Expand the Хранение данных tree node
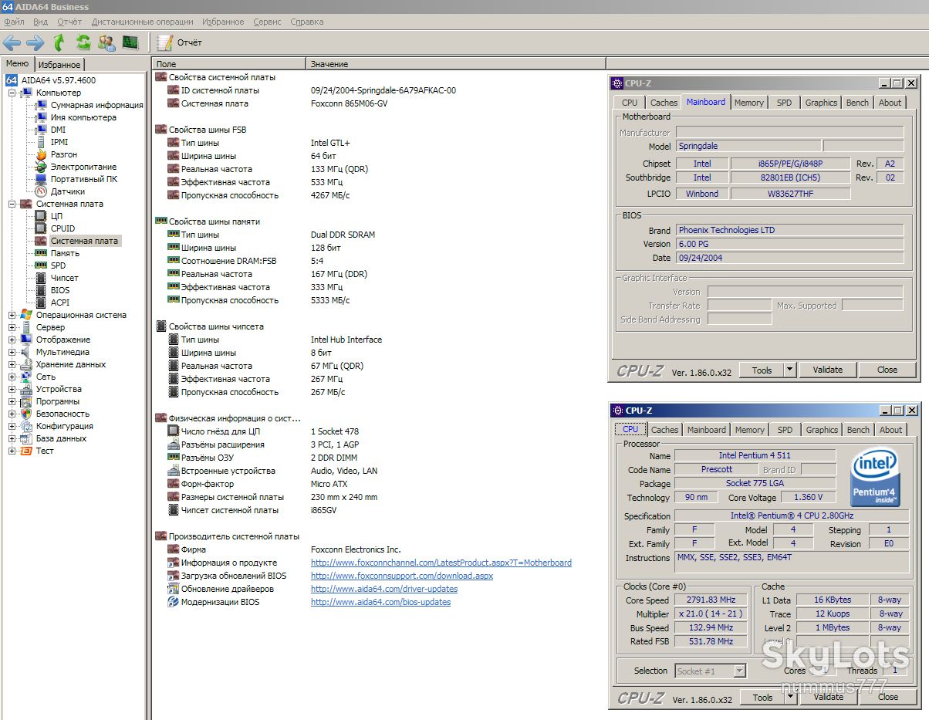 (12, 364)
